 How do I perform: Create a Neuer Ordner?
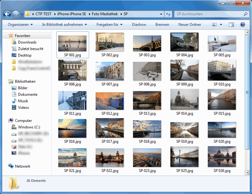pyautogui.click(x=189, y=25)
